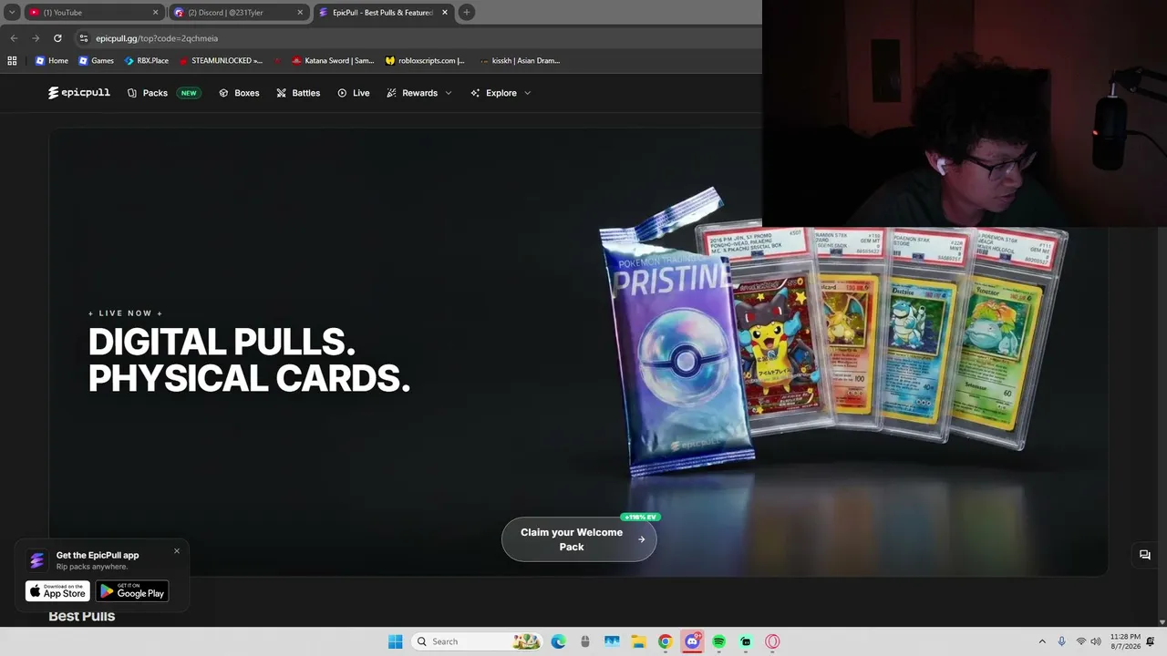Reload the current page
The image size is (1167, 656).
tap(57, 38)
